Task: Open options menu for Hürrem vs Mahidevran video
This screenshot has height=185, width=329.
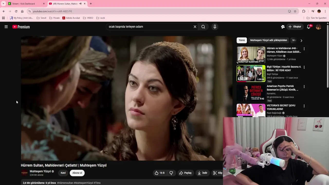Action: pos(304,49)
